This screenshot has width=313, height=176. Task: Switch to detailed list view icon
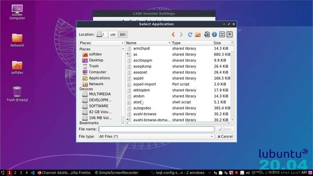(229, 34)
